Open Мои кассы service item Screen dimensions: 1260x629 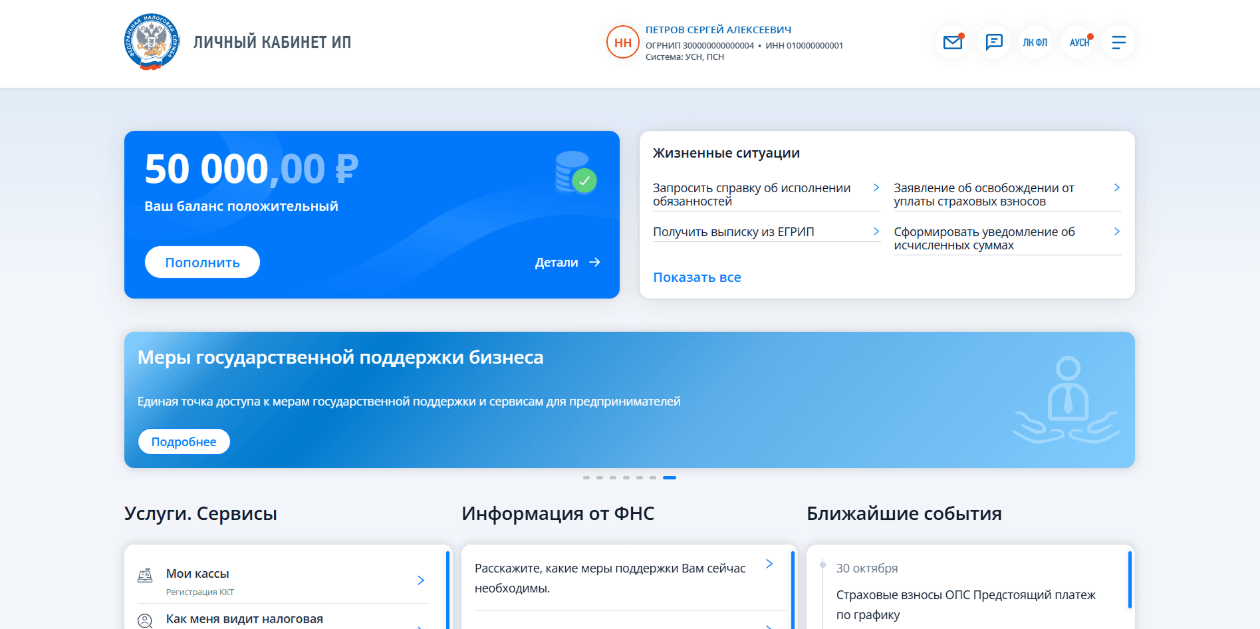click(283, 580)
